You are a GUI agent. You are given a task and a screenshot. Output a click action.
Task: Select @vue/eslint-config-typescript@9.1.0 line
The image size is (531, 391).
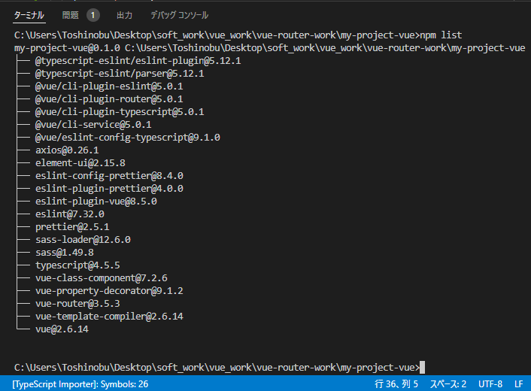coord(128,138)
